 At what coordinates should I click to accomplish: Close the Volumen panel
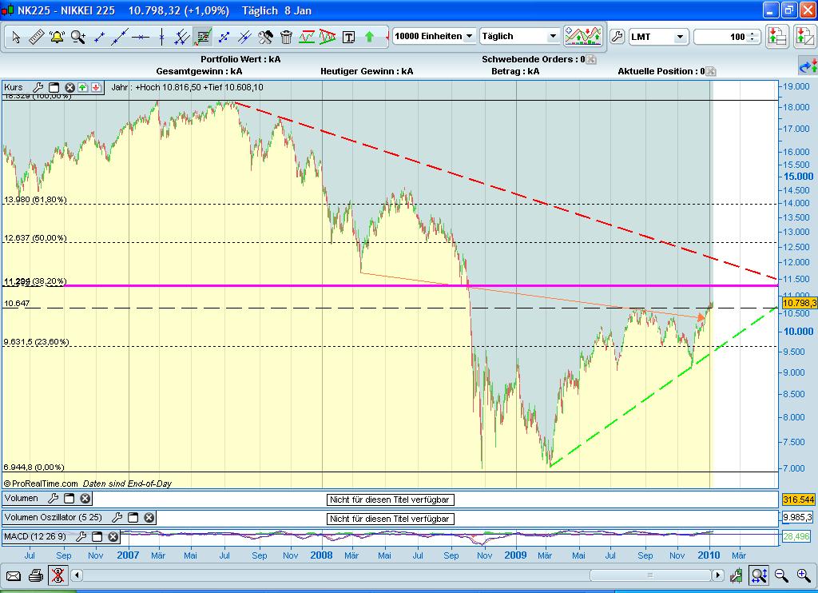[85, 499]
